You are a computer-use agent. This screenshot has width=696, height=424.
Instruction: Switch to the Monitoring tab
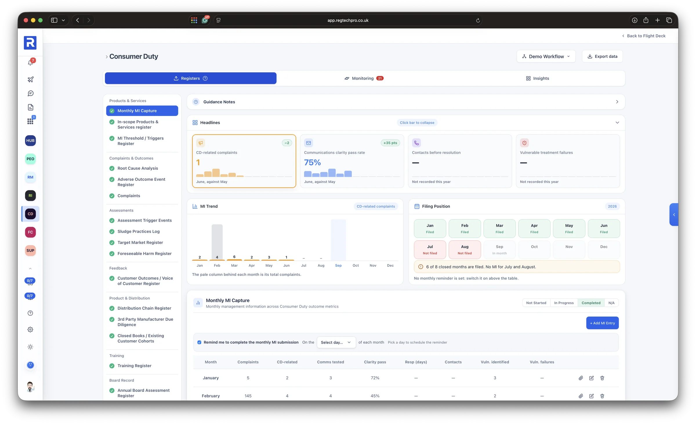364,78
